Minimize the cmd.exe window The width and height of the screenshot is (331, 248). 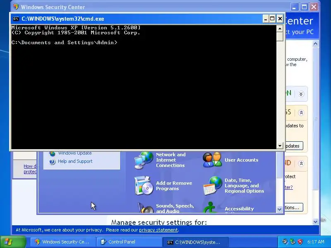pos(266,19)
